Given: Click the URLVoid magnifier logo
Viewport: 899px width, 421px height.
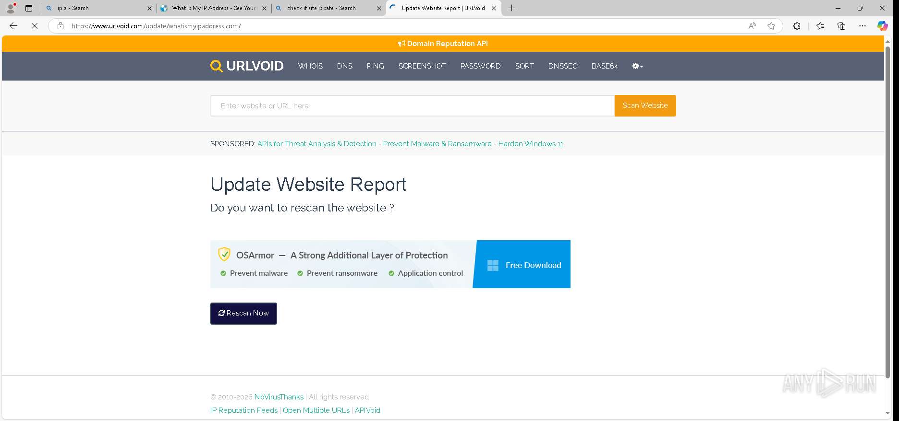Looking at the screenshot, I should (216, 66).
